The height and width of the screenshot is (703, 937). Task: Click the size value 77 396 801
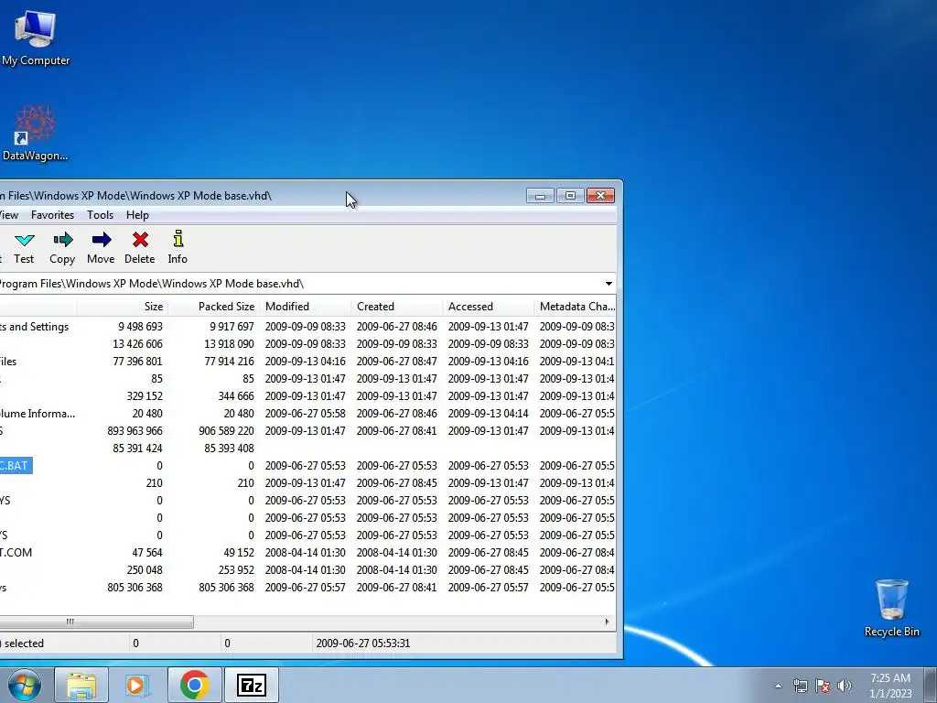137,362
